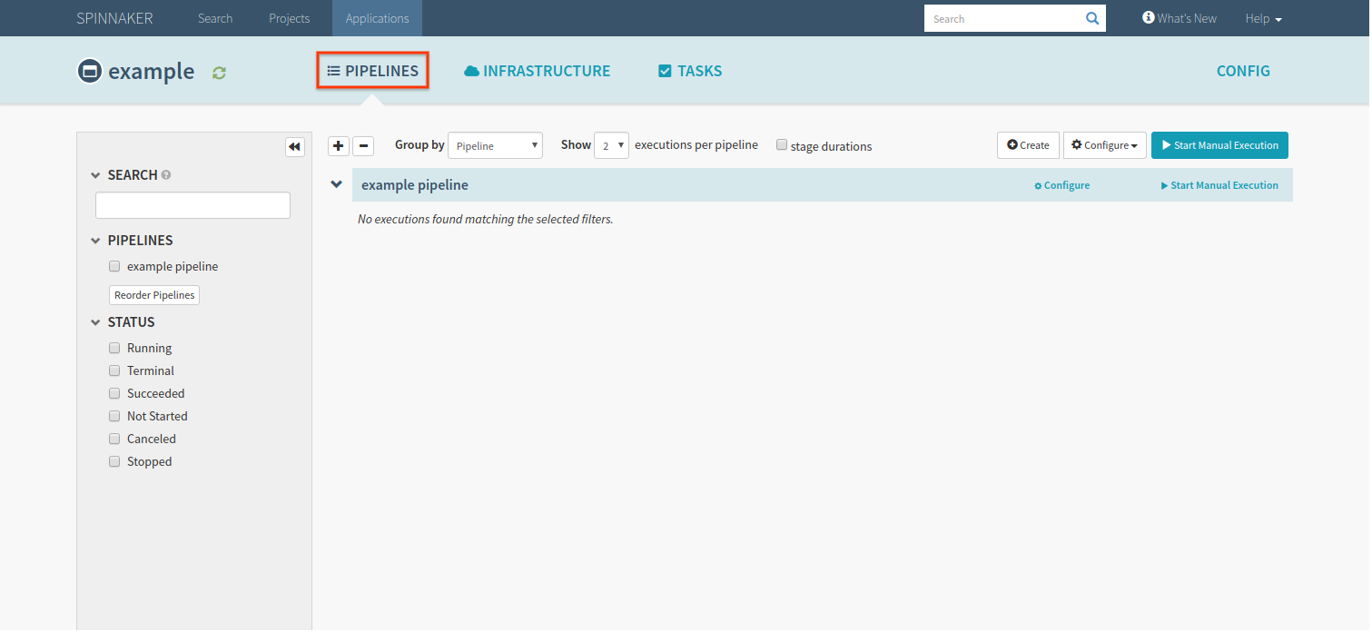Expand all pipeline execution details with plus icon
The width and height of the screenshot is (1372, 632).
tap(338, 145)
